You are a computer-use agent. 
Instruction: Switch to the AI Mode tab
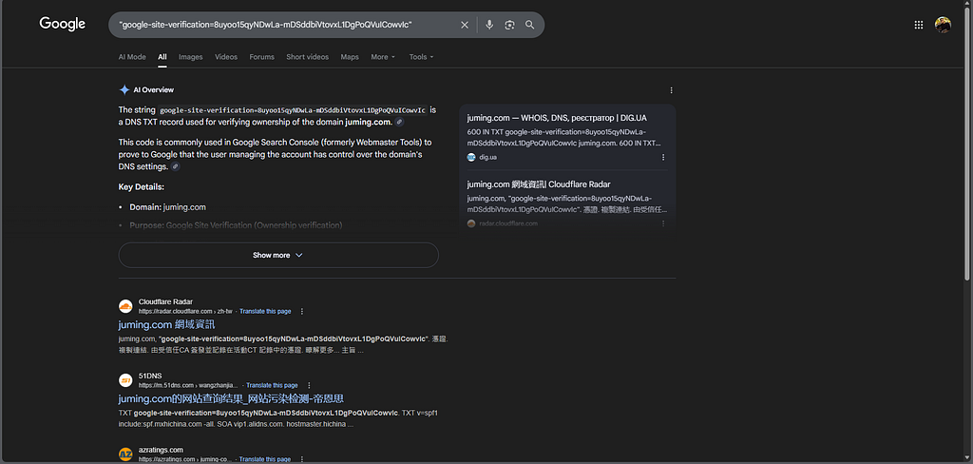click(132, 56)
